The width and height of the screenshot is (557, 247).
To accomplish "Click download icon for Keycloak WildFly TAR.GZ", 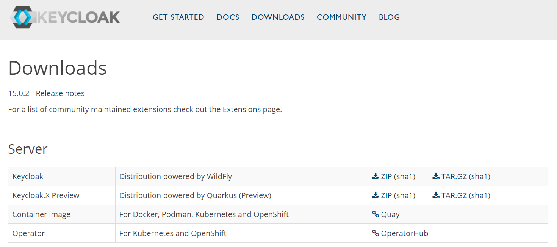I will click(436, 176).
